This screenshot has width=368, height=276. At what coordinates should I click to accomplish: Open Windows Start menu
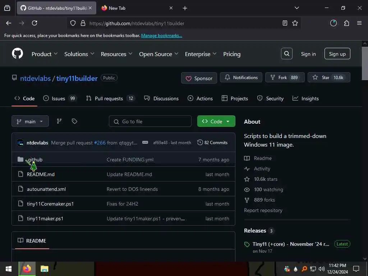point(9,269)
